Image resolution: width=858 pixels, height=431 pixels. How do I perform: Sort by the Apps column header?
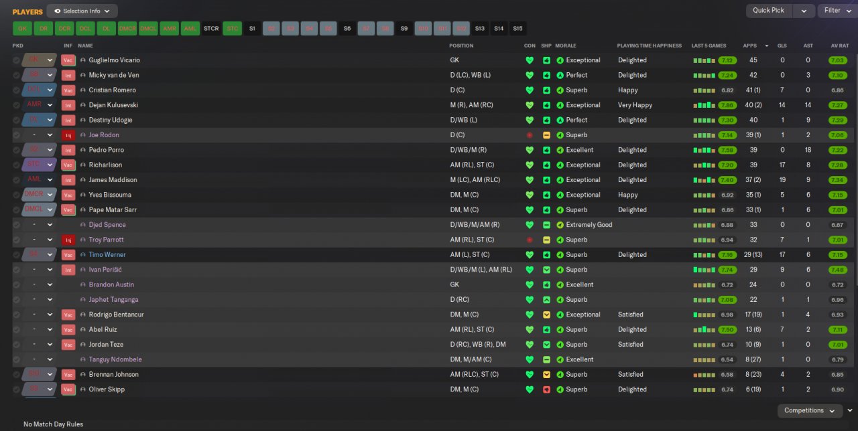tap(750, 46)
